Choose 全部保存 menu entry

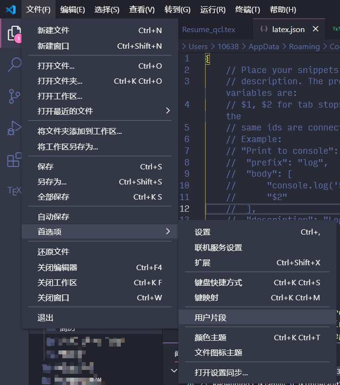tap(100, 197)
